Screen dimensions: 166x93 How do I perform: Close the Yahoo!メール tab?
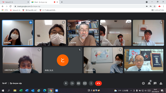[28, 2]
